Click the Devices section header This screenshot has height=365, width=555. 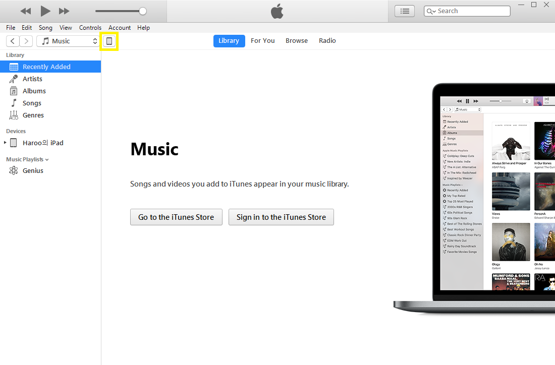tap(16, 131)
